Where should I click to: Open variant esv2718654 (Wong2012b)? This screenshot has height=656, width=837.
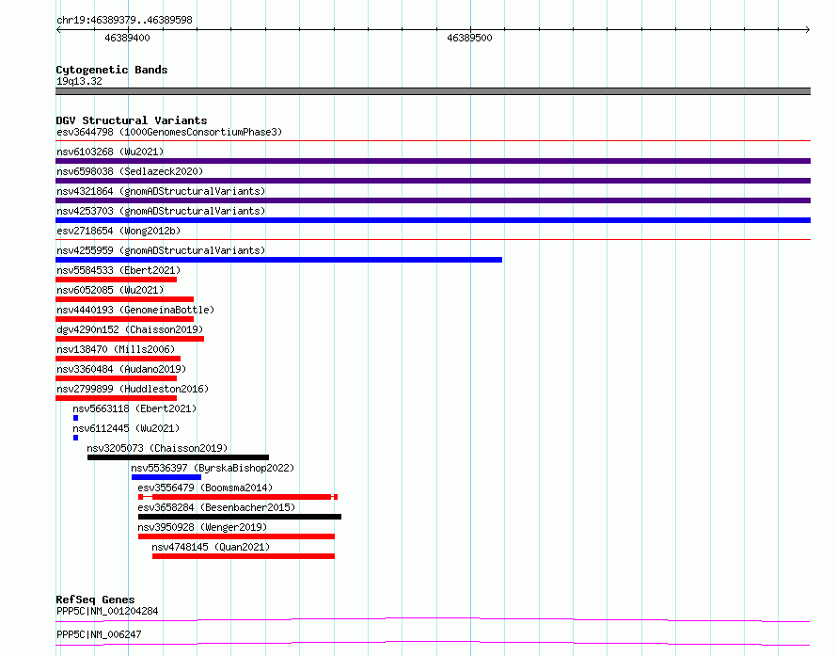coord(118,231)
